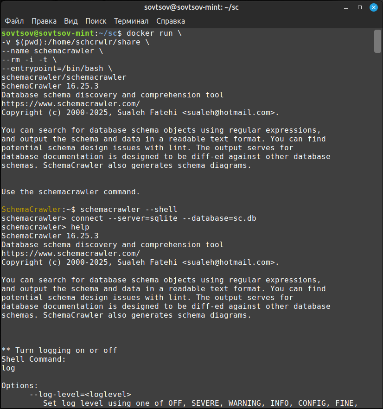Open the Файл menu
383x409 pixels.
pyautogui.click(x=14, y=21)
